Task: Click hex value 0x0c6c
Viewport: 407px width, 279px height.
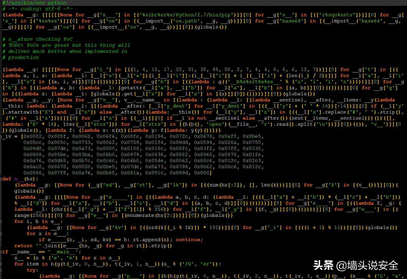Action: point(106,161)
